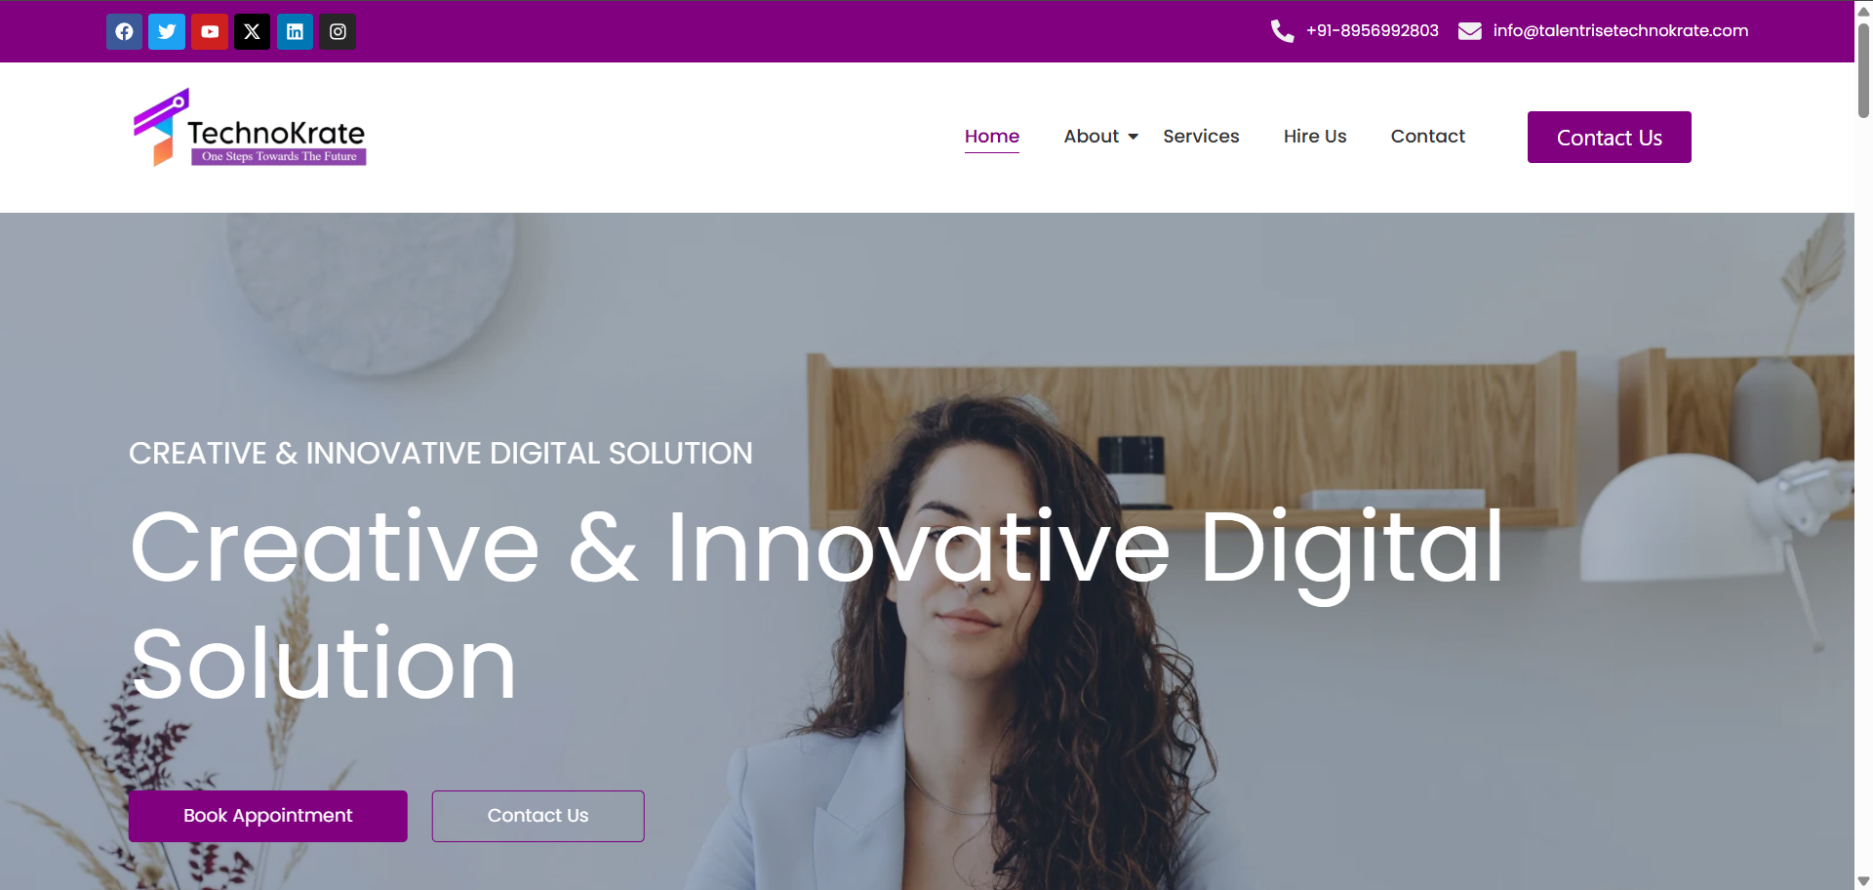Viewport: 1873px width, 890px height.
Task: Click the phone handset icon
Action: pyautogui.click(x=1282, y=31)
